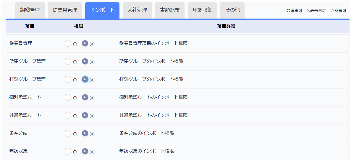Open the その他 tab

click(x=232, y=10)
